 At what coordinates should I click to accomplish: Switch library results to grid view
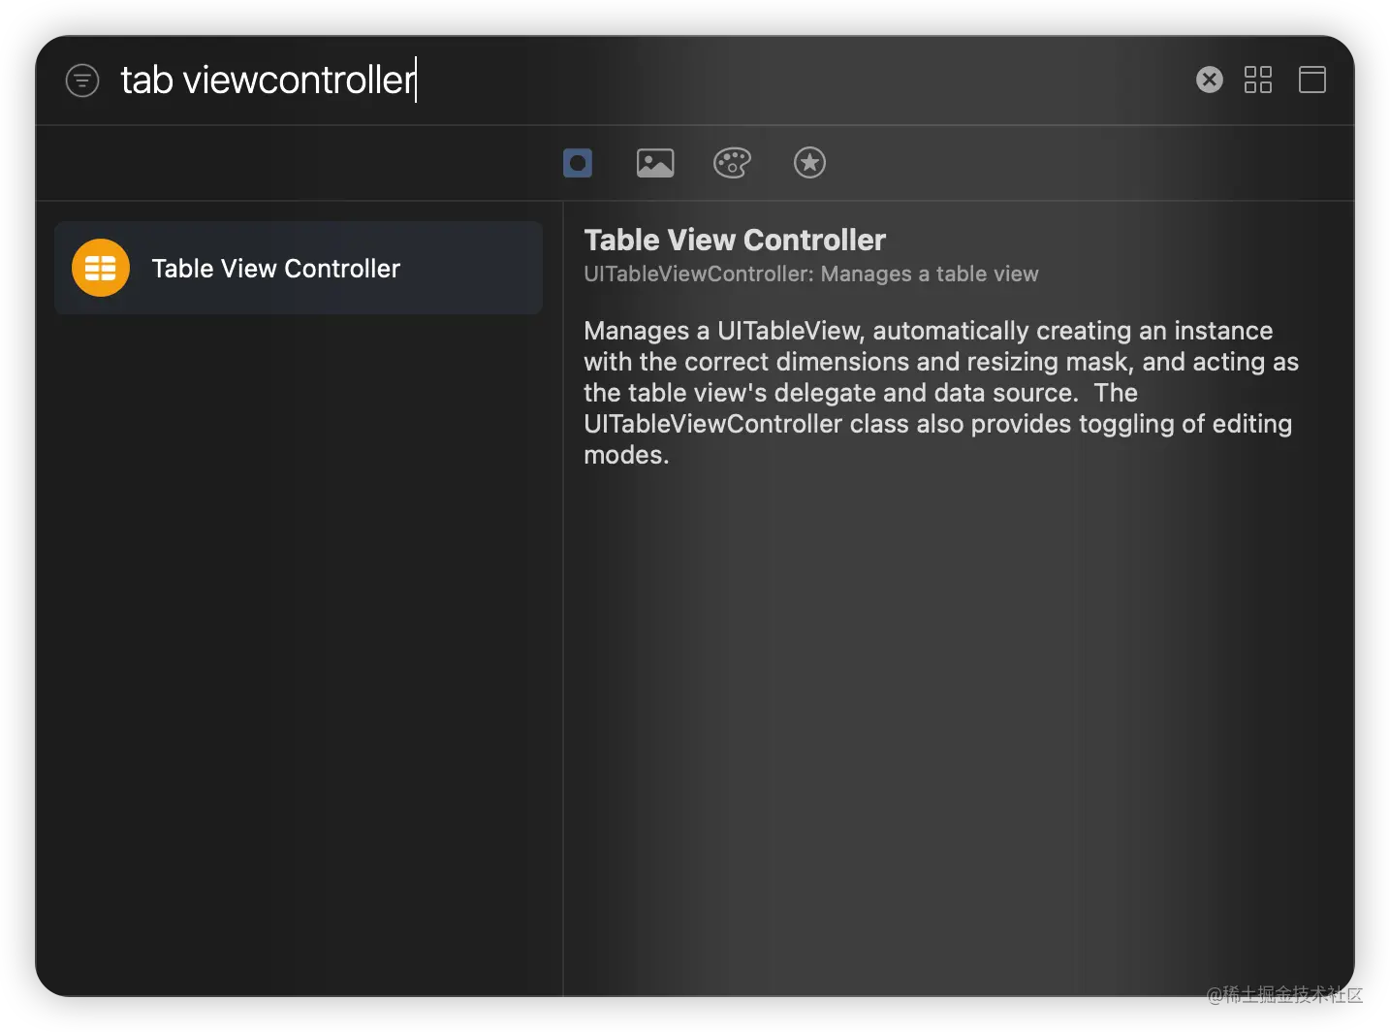click(1258, 80)
